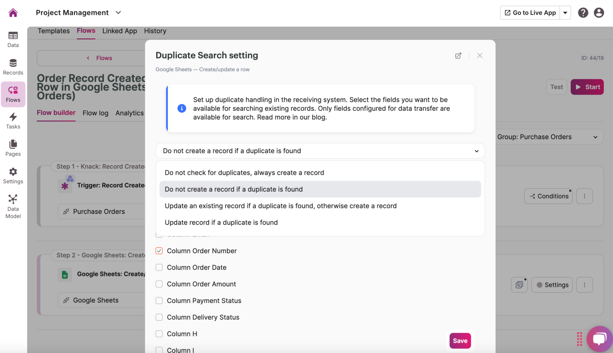
Task: Uncheck the Column Order Number checkbox
Action: click(x=159, y=251)
